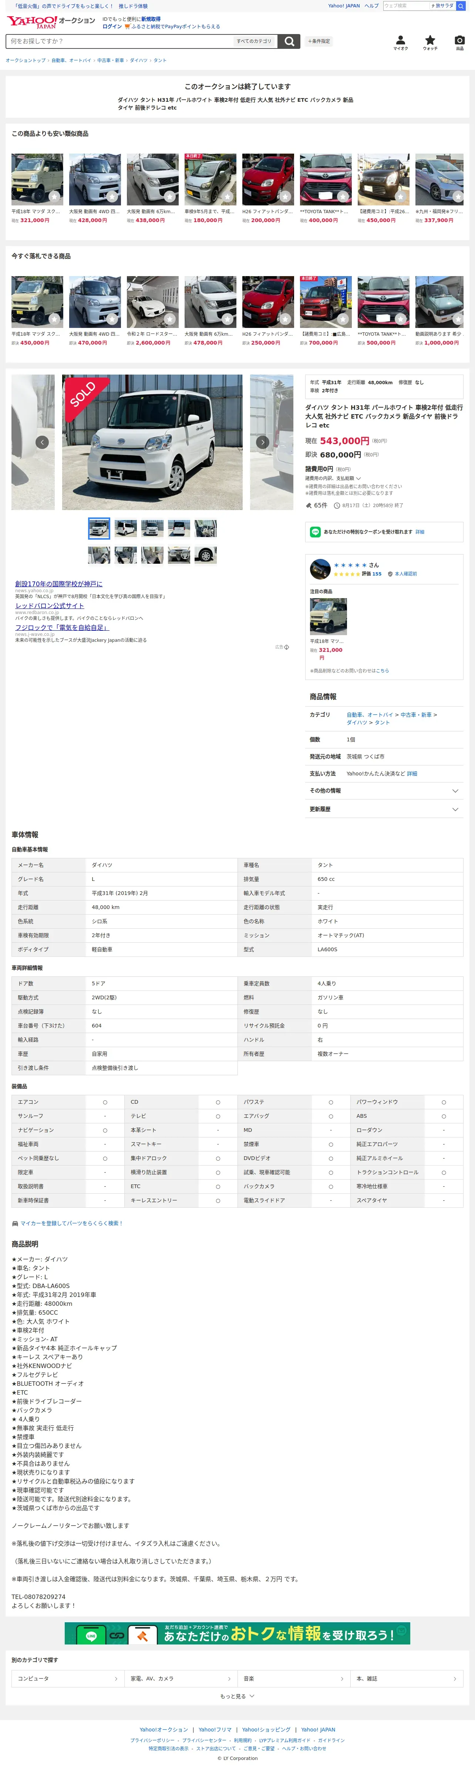This screenshot has width=475, height=1767.
Task: Click the 新規取得 link
Action: coord(151,19)
